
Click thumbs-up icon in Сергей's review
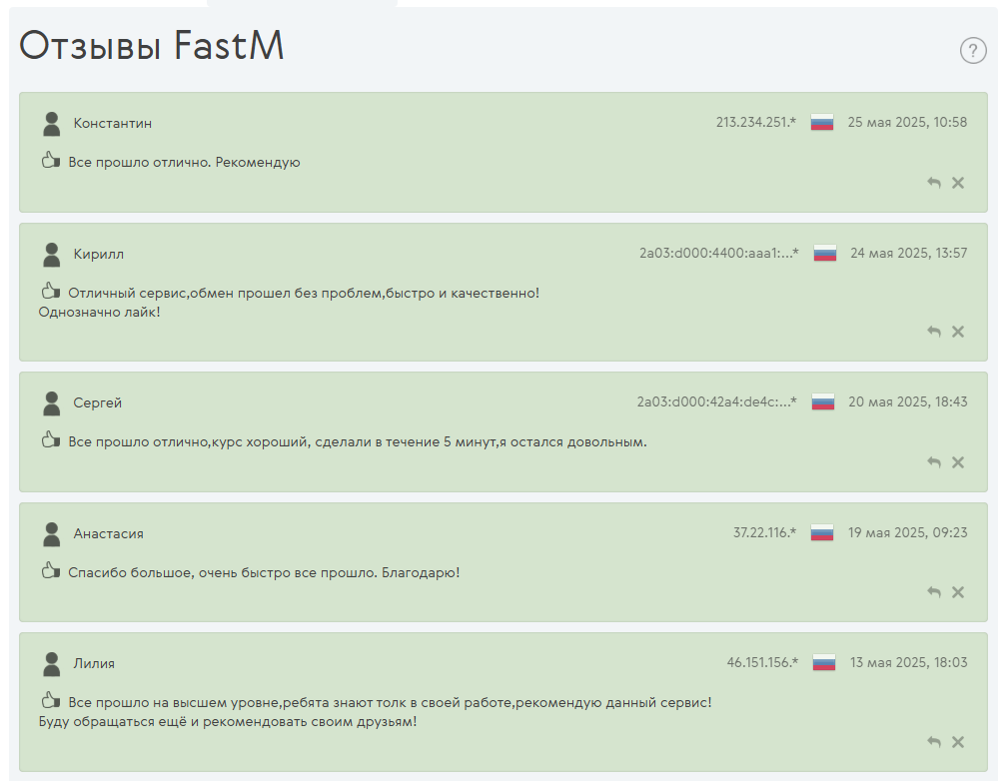51,439
